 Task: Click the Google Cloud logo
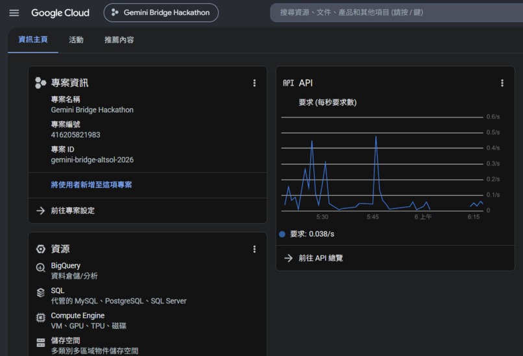60,13
